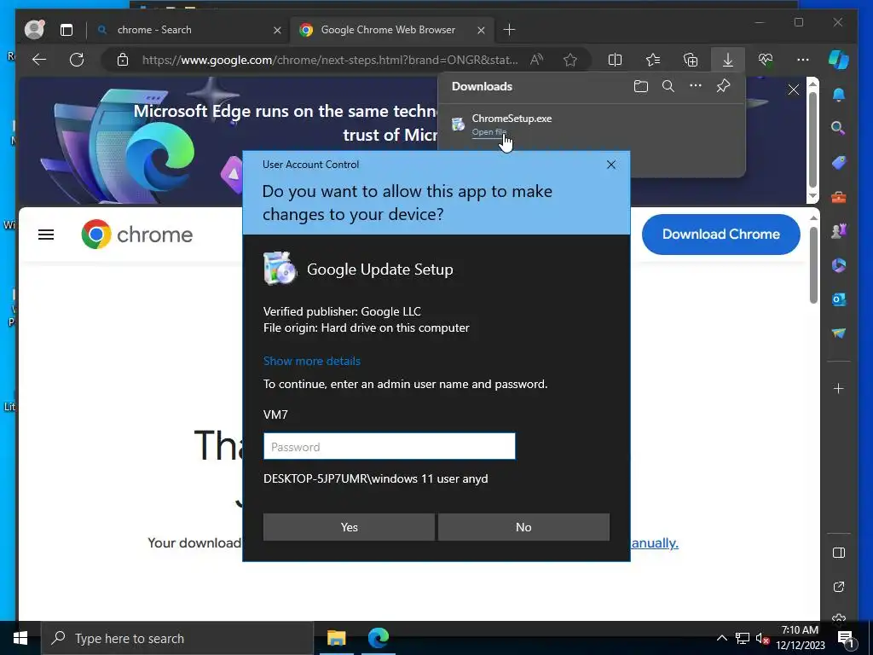
Task: Open the Action Center notifications icon
Action: (x=846, y=640)
